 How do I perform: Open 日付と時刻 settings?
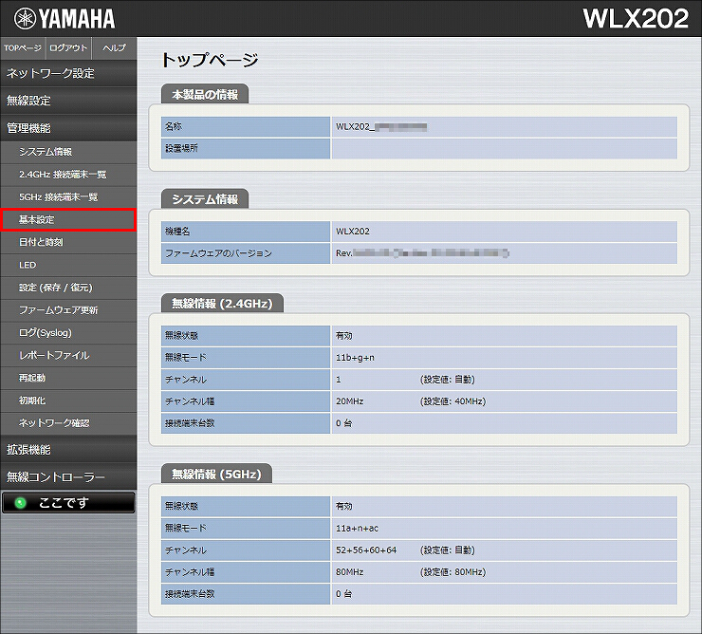click(x=68, y=242)
